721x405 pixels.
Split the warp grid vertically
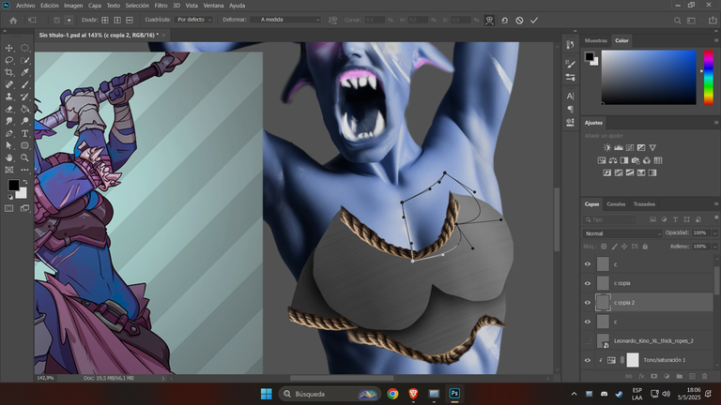[x=117, y=20]
